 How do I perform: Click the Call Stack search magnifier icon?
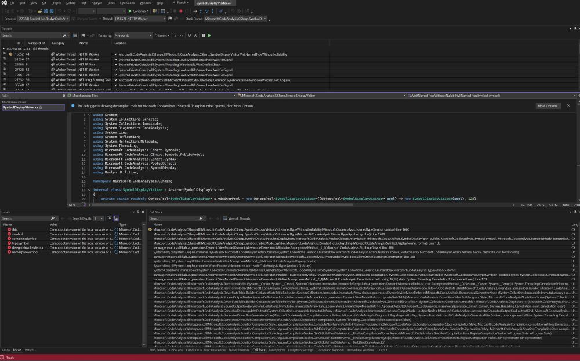201,218
